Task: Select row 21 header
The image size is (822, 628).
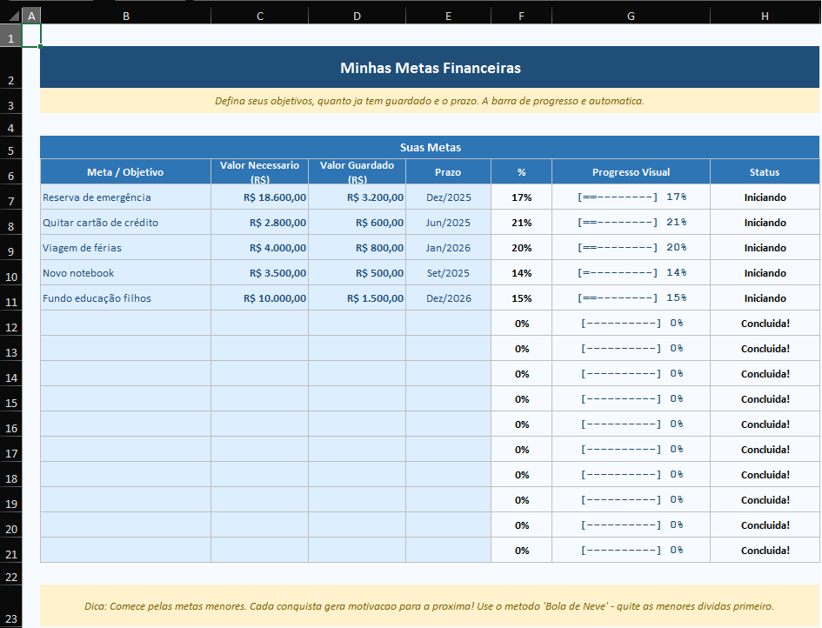Action: click(11, 551)
